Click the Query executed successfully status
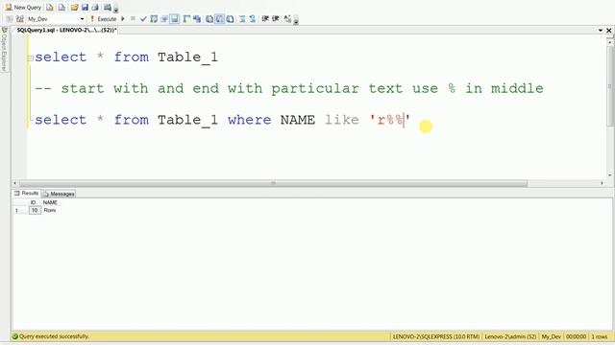Viewport: 615px width, 345px height. tap(51, 336)
